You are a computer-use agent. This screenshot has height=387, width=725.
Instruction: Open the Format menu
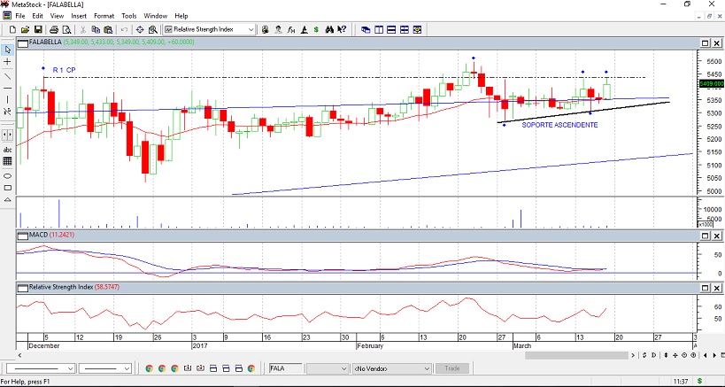click(104, 16)
